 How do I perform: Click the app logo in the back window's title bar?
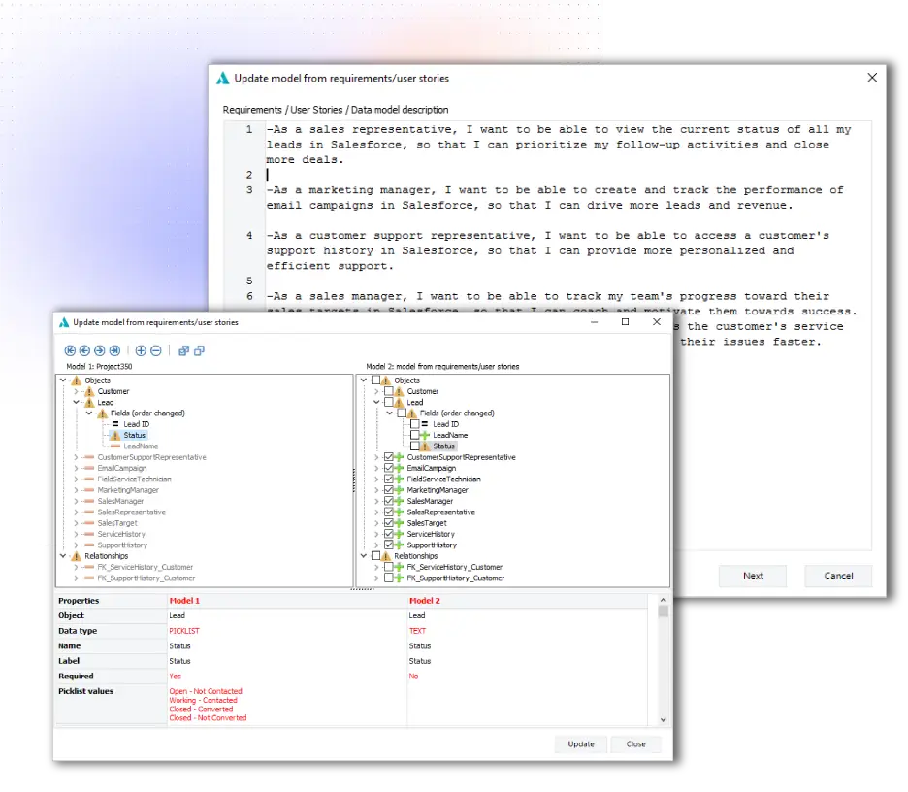223,79
